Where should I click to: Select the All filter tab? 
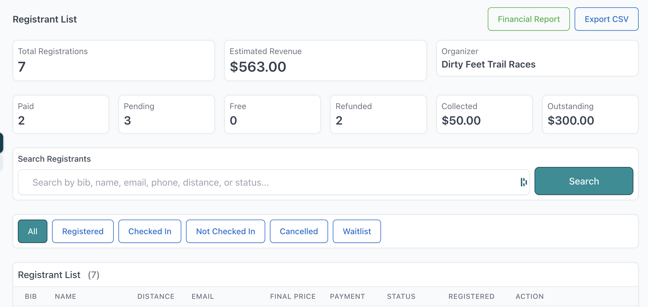coord(32,231)
